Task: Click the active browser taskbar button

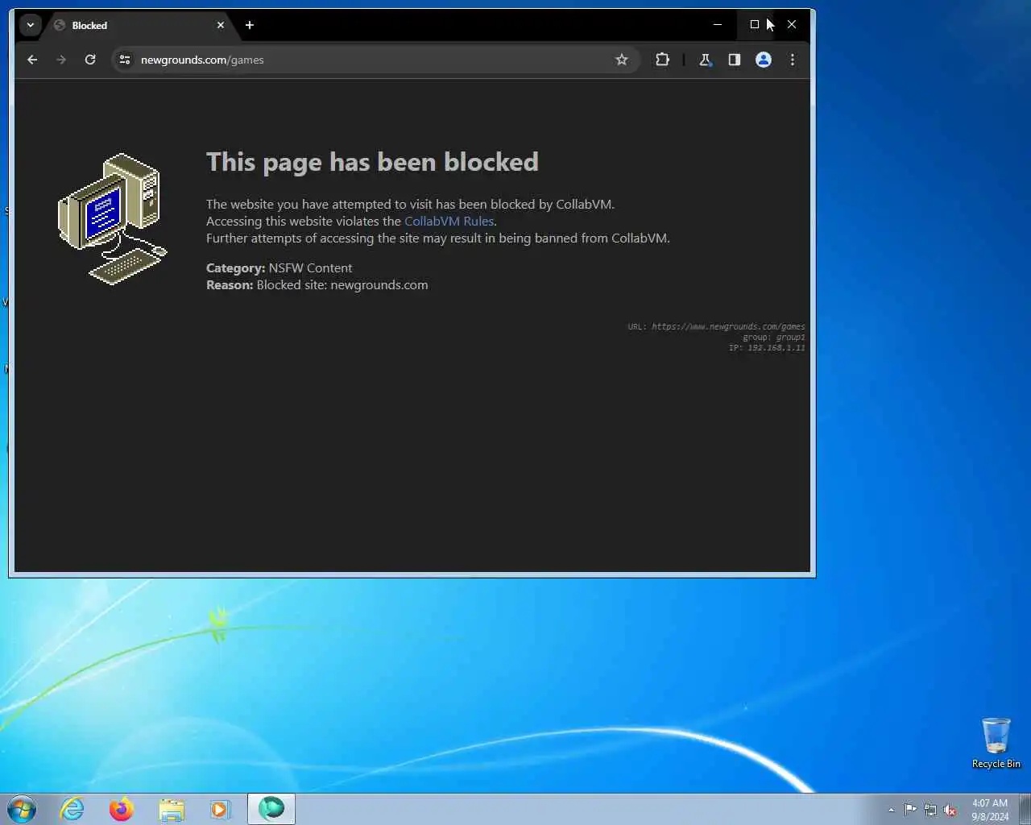Action: pos(271,809)
